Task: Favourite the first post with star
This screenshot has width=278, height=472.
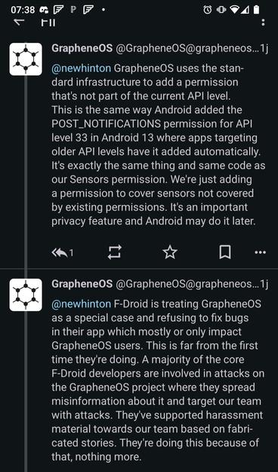Action: (170, 252)
